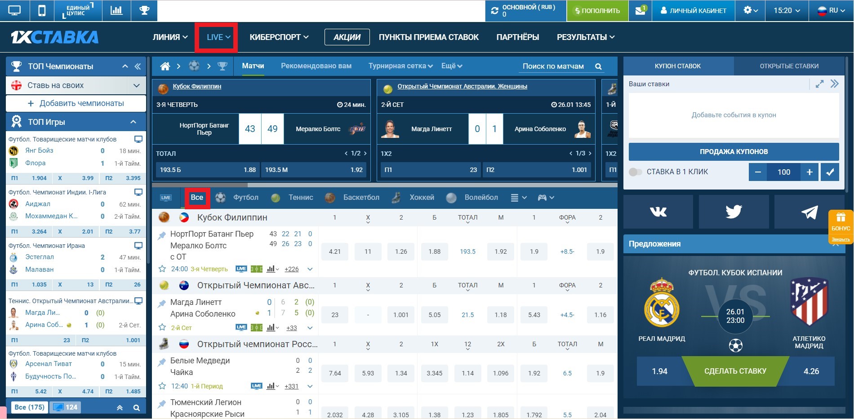Image resolution: width=854 pixels, height=419 pixels.
Task: Open ЛИНИЯ dropdown menu
Action: point(170,37)
